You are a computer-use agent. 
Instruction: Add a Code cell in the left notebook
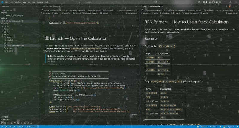[x=55, y=13]
